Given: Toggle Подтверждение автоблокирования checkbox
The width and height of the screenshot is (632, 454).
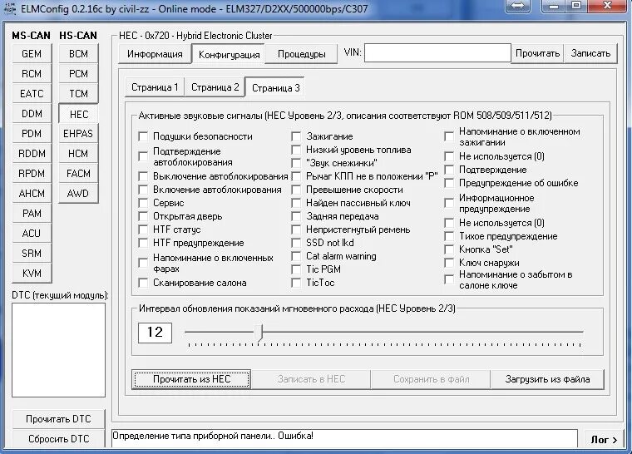Looking at the screenshot, I should pyautogui.click(x=143, y=156).
